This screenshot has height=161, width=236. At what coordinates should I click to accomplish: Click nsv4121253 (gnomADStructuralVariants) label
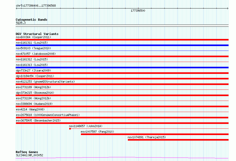(x=45, y=82)
